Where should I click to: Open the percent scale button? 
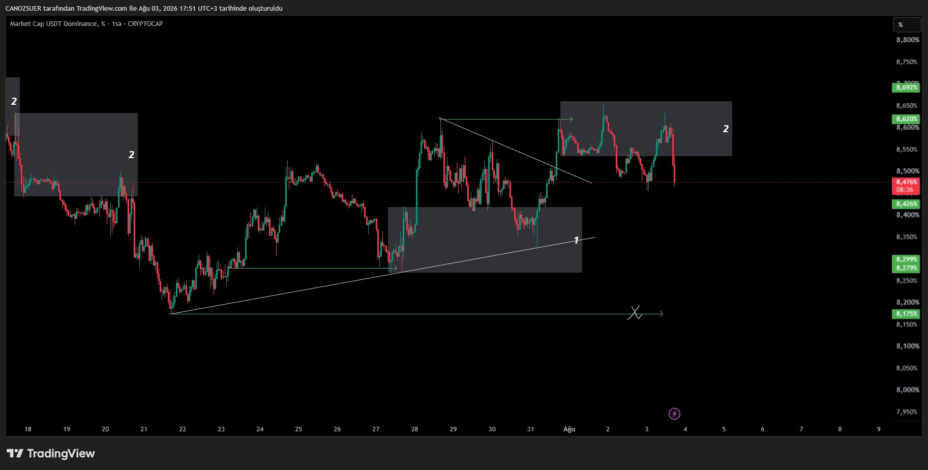tap(907, 24)
